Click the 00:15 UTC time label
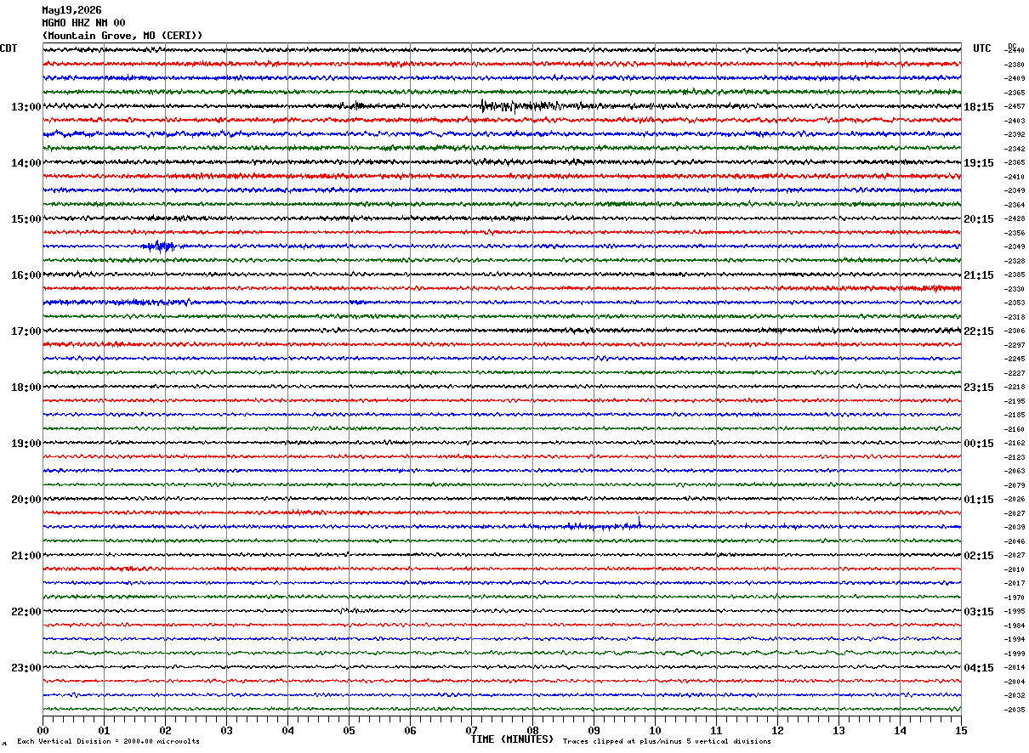This screenshot has height=753, width=1029. pos(979,444)
